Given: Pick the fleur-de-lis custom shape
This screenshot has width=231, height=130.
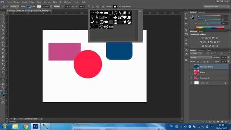Looking at the screenshot, I should (115, 17).
